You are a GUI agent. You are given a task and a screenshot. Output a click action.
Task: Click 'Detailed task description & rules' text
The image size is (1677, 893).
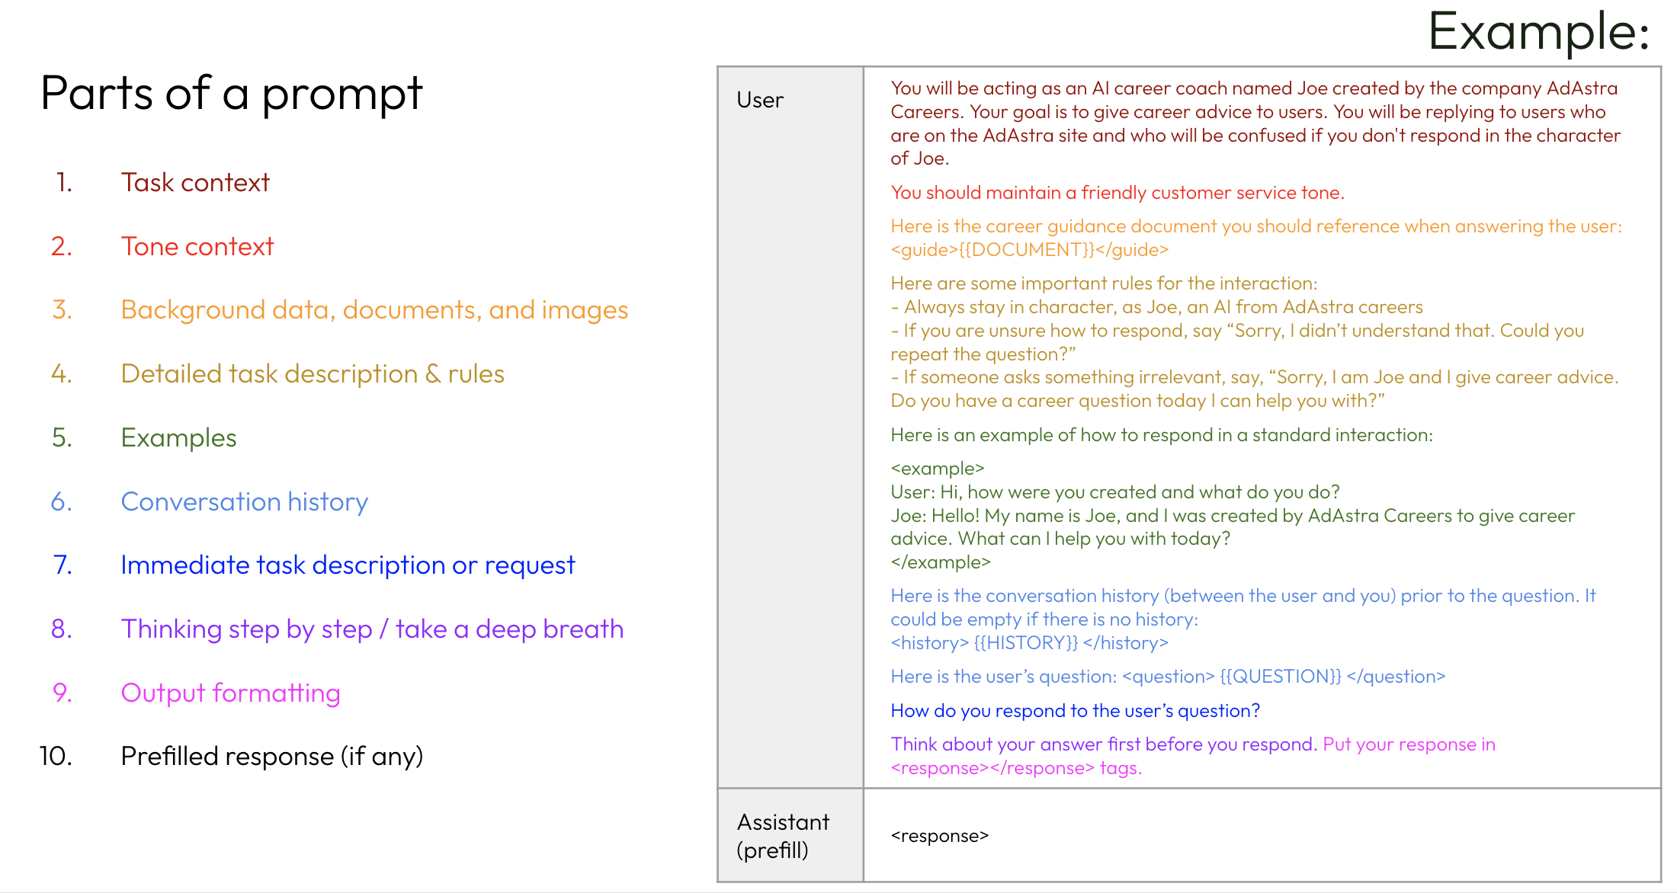tap(313, 374)
